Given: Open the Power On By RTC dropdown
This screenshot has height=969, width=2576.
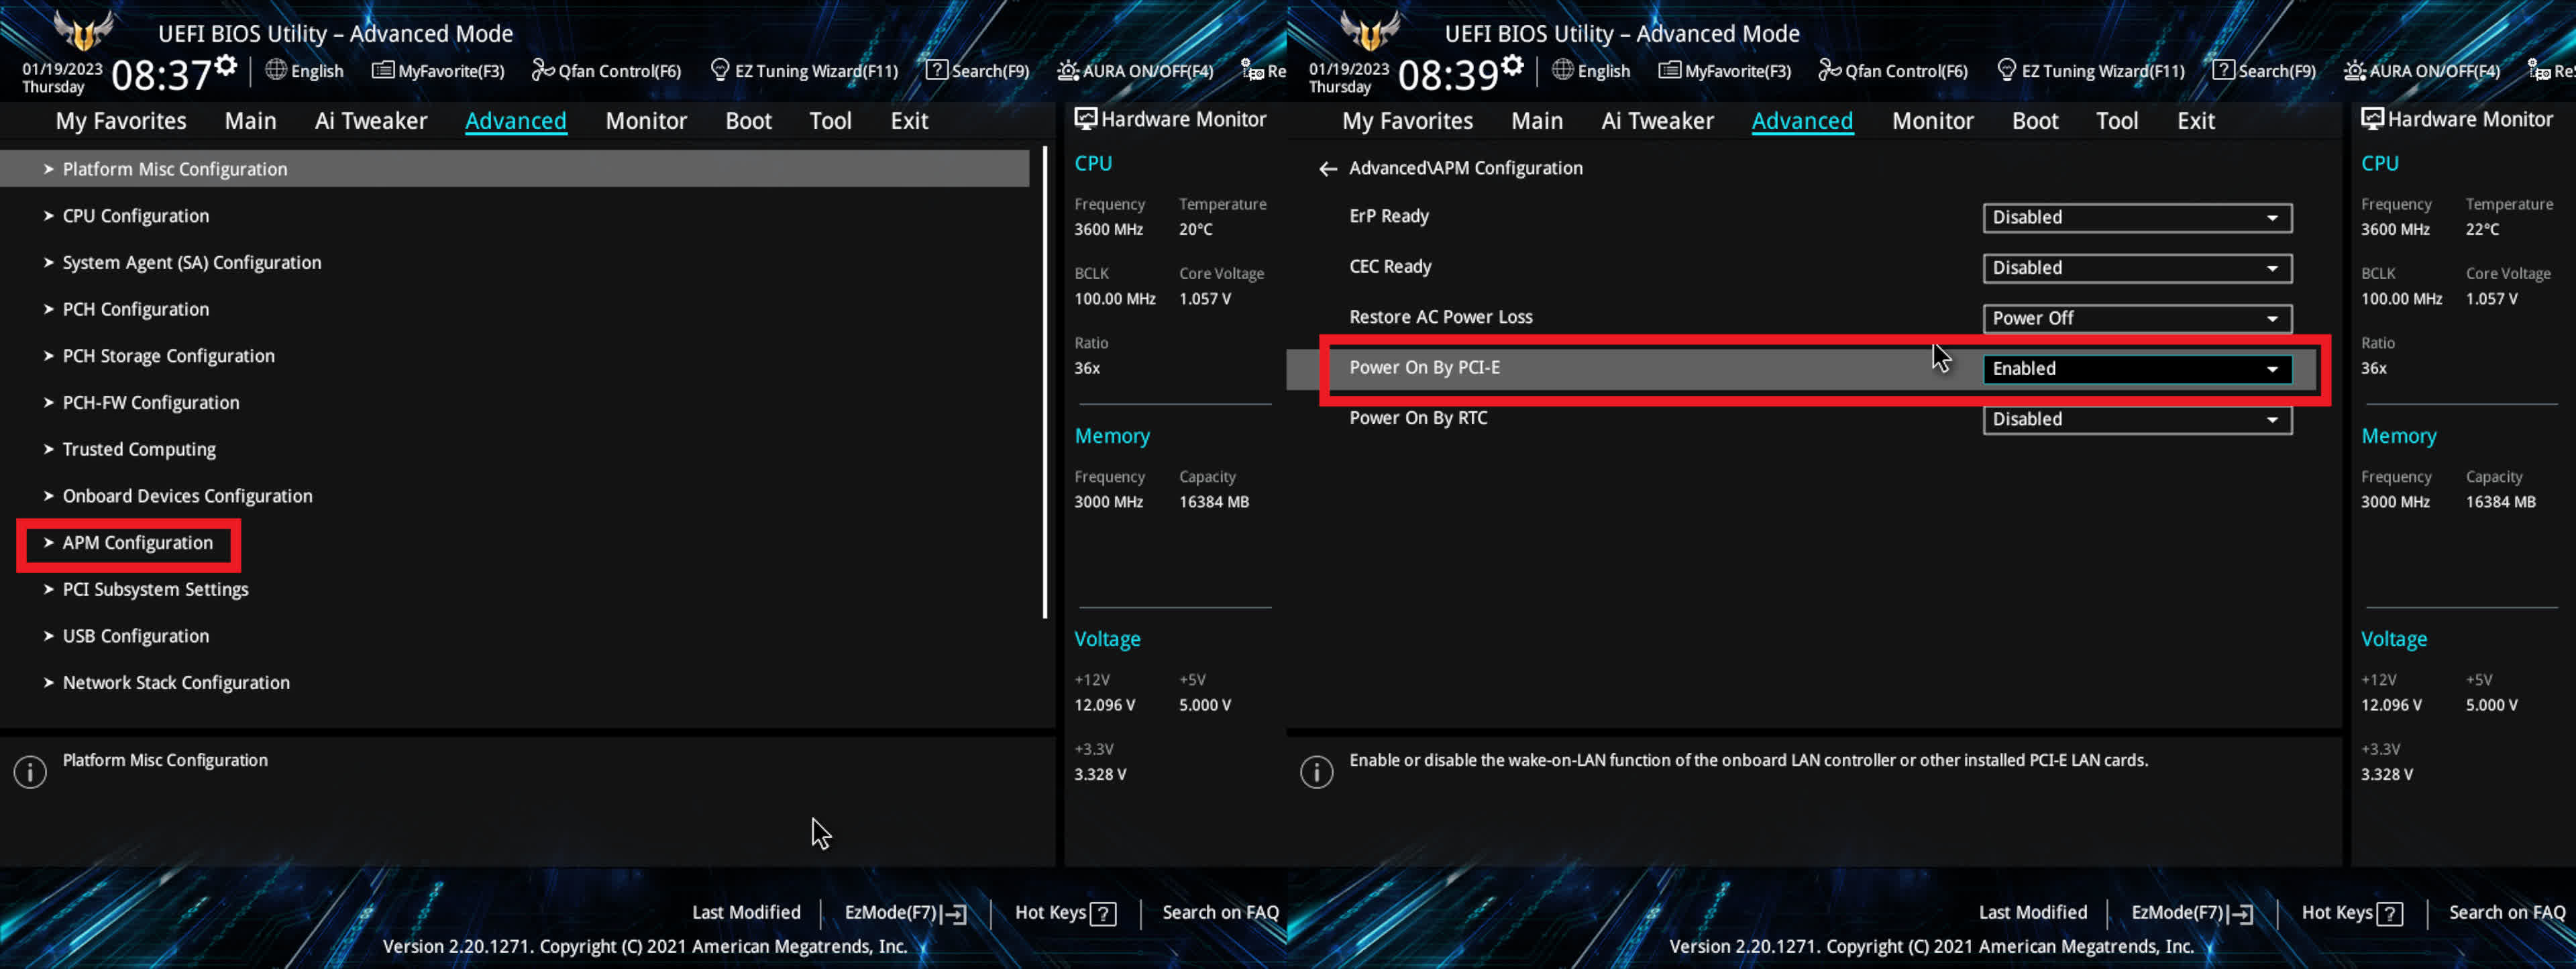Looking at the screenshot, I should click(2136, 419).
